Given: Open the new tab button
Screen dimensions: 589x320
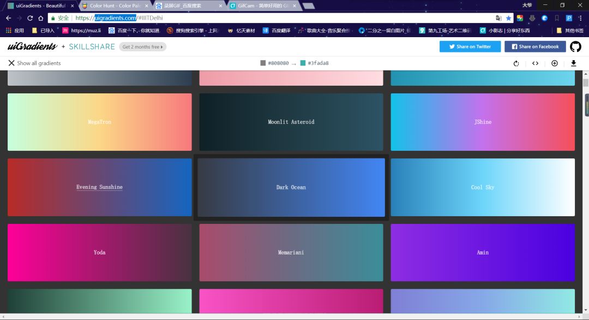Looking at the screenshot, I should (308, 5).
